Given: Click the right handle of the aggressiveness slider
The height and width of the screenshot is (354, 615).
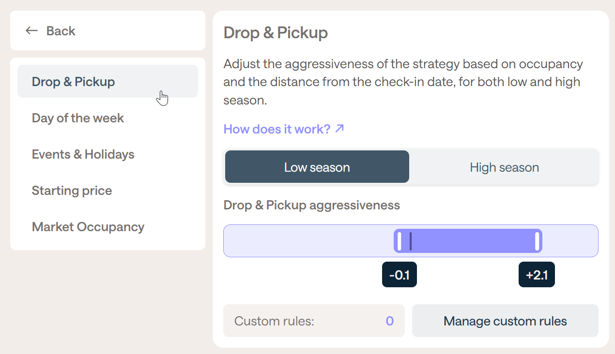Looking at the screenshot, I should click(x=537, y=241).
